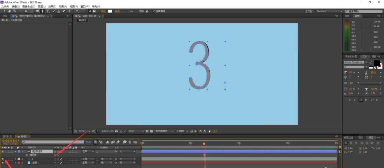Toggle superscript in the Character panel
The image size is (384, 168).
pos(371,100)
